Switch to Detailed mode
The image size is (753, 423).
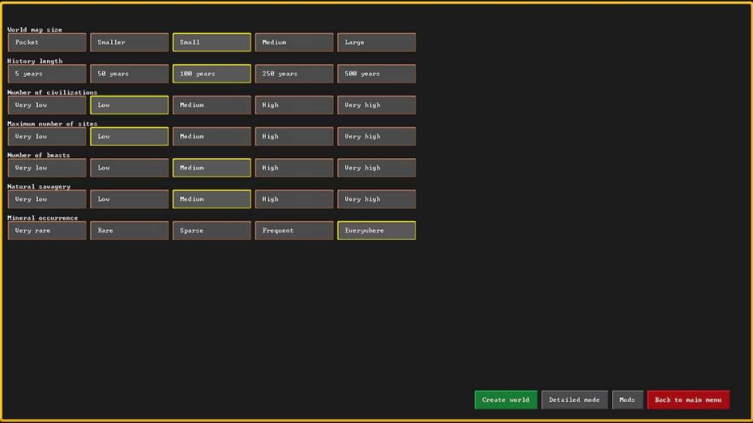(574, 399)
